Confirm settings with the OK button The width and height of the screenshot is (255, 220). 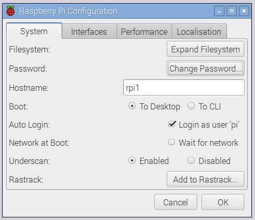(223, 202)
